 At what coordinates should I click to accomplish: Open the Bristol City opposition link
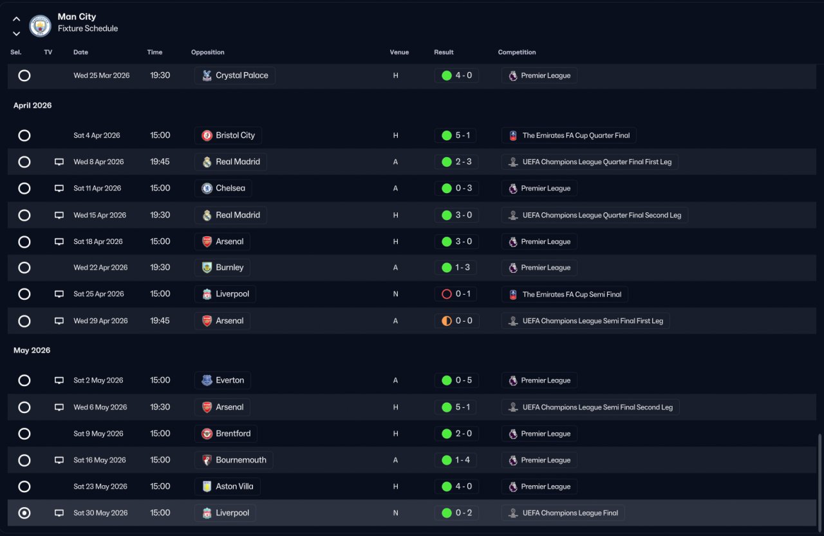pyautogui.click(x=228, y=136)
